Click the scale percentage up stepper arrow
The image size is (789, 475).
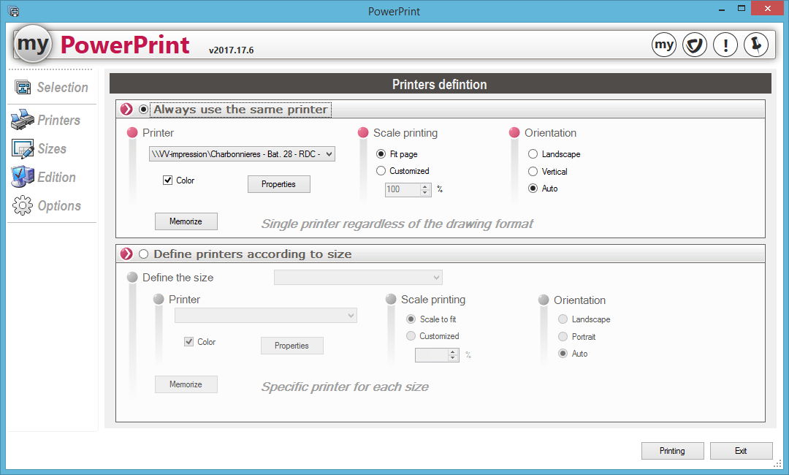424,186
